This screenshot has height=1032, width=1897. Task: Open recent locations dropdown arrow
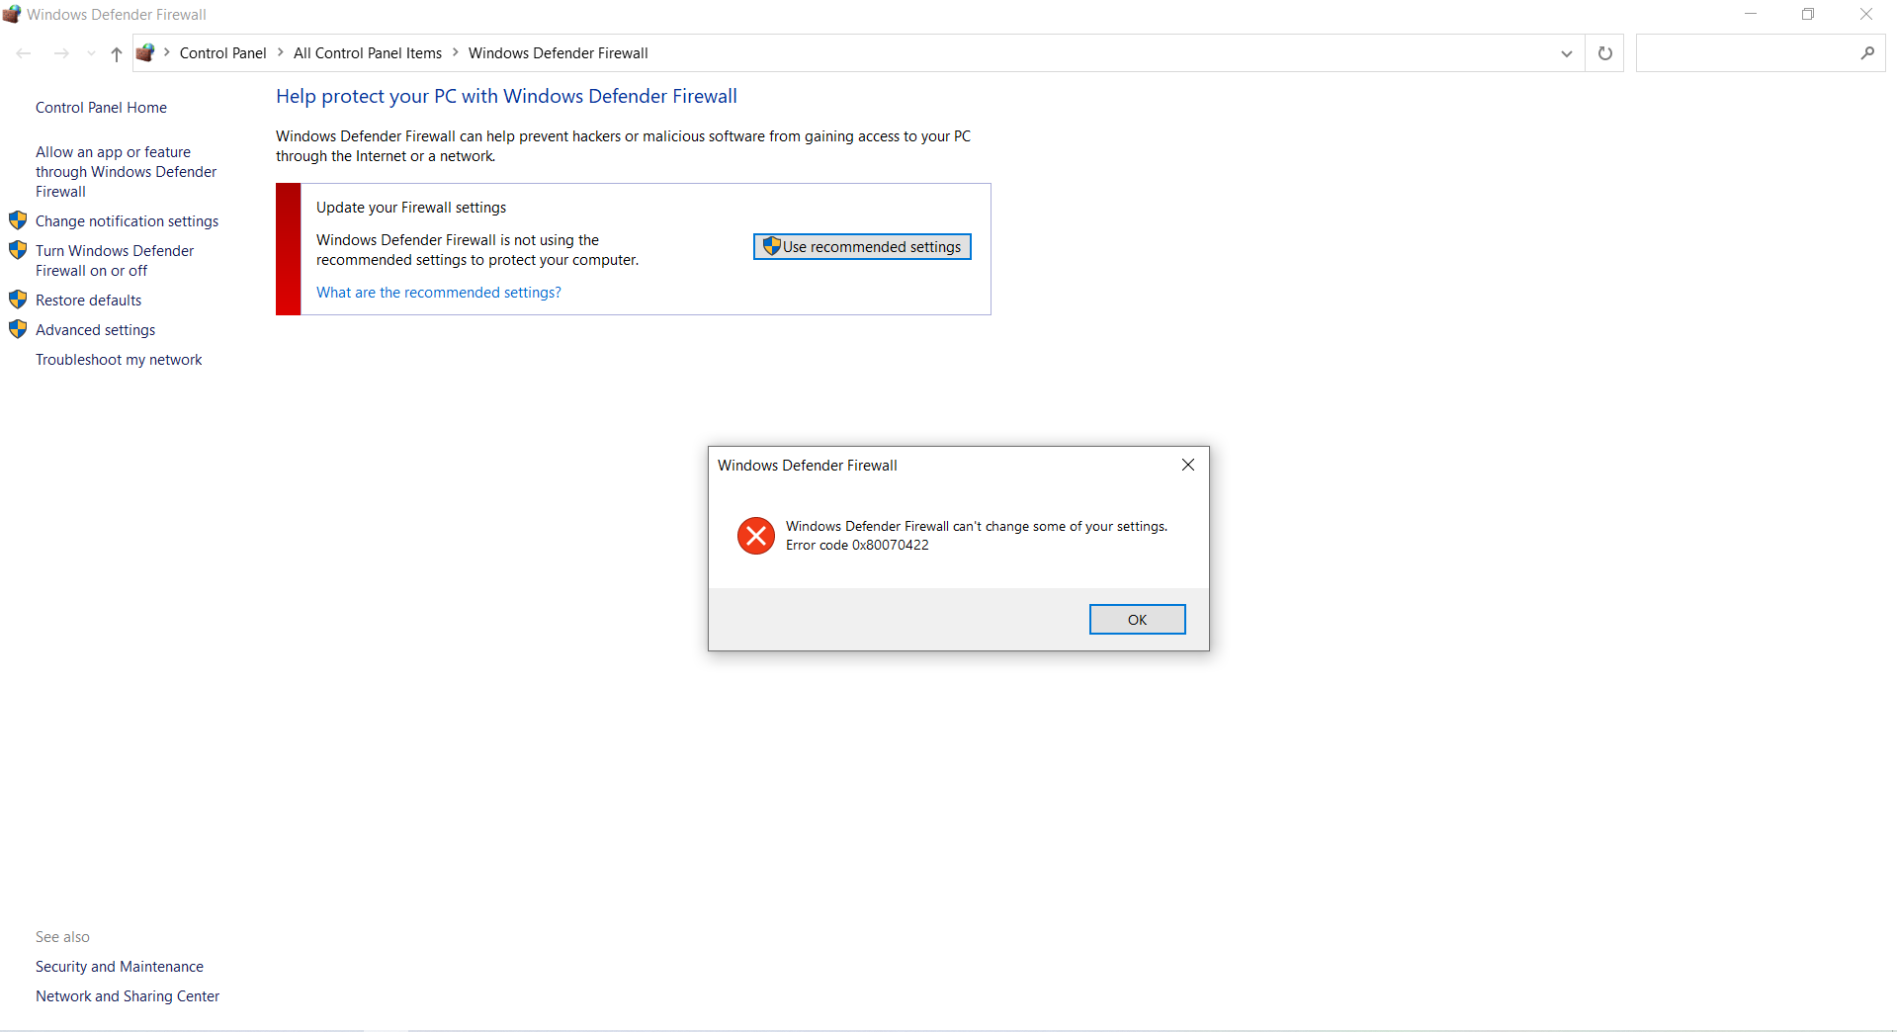click(91, 53)
